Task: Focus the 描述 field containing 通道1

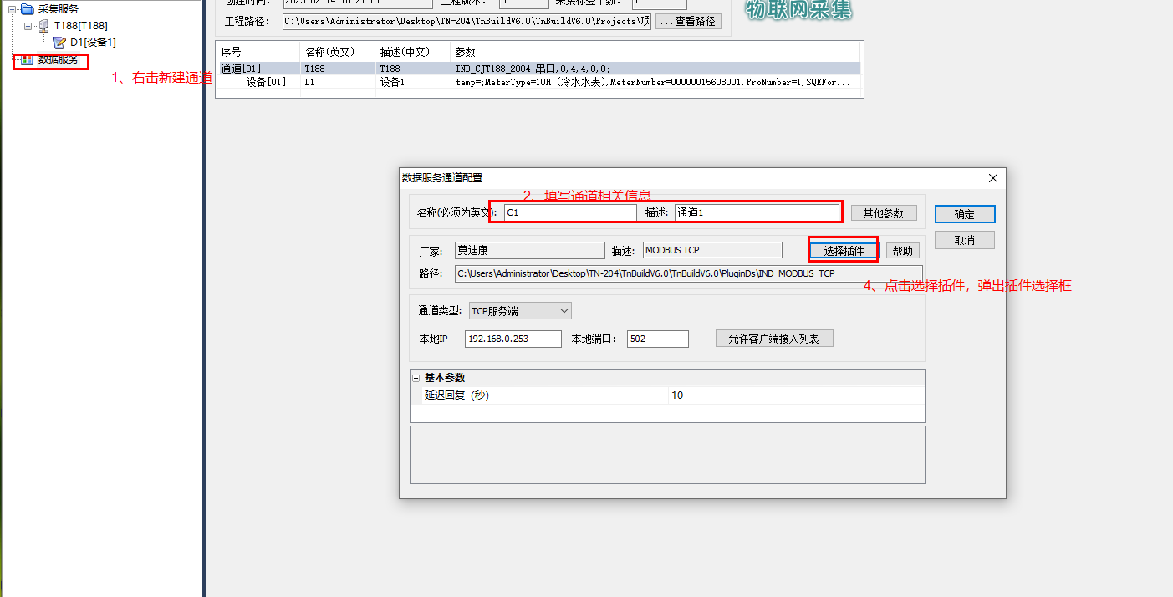Action: tap(757, 212)
